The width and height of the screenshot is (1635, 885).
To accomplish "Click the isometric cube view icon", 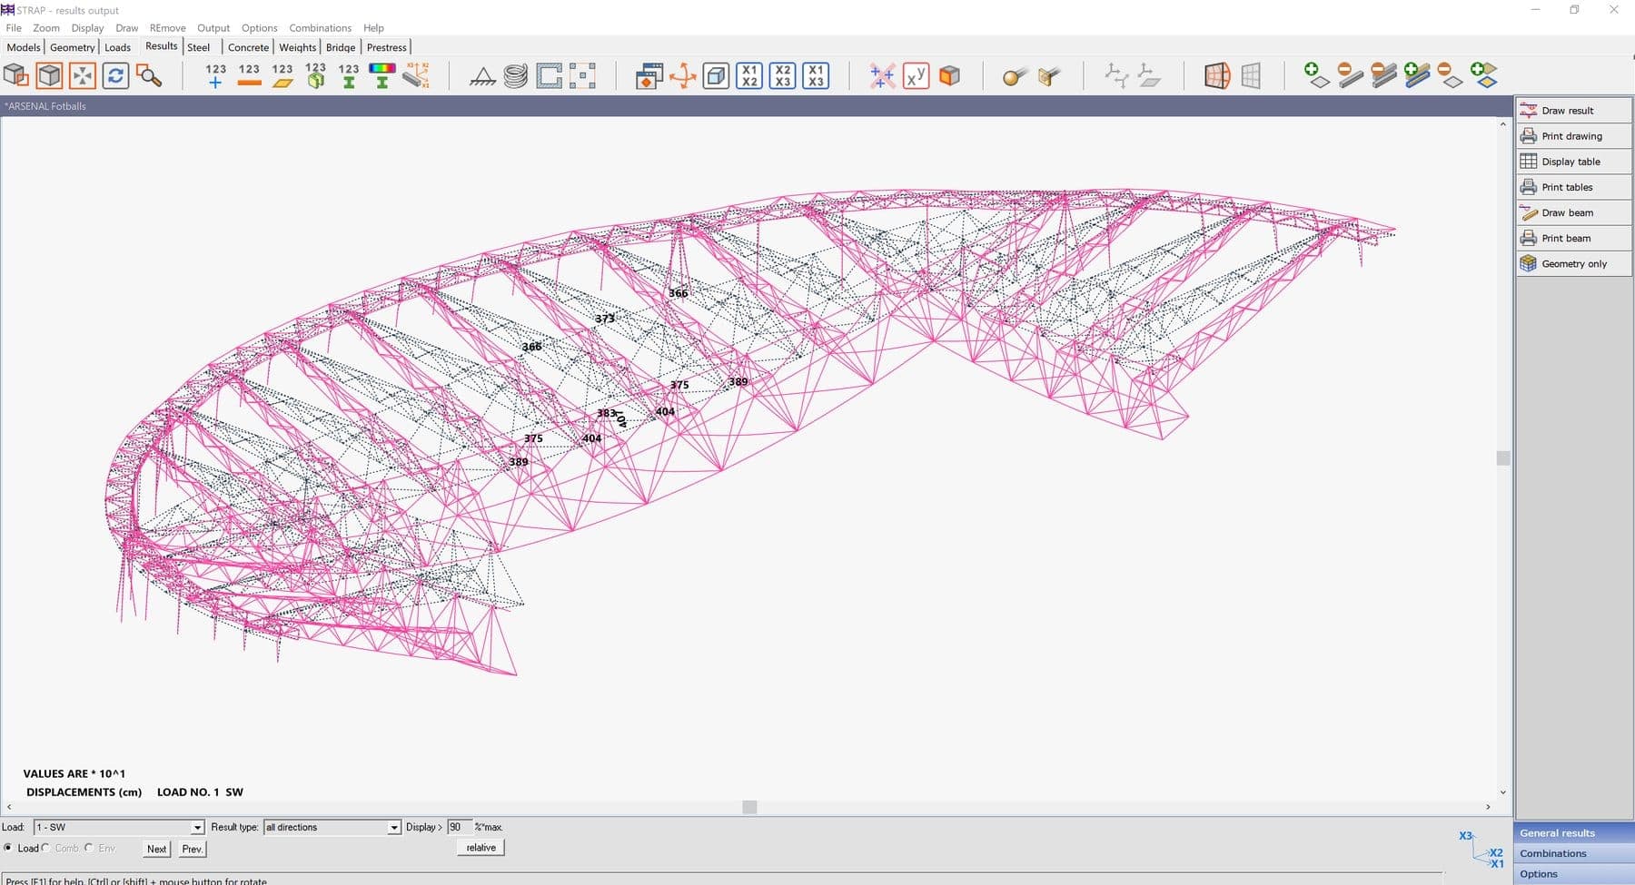I will 716,75.
